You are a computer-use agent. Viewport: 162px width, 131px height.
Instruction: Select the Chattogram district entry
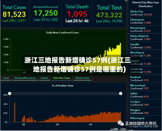coord(145,21)
